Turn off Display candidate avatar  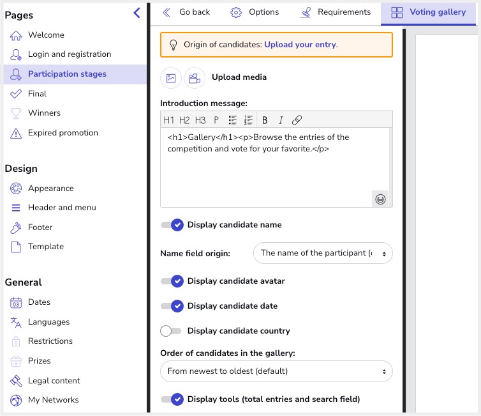pyautogui.click(x=172, y=281)
